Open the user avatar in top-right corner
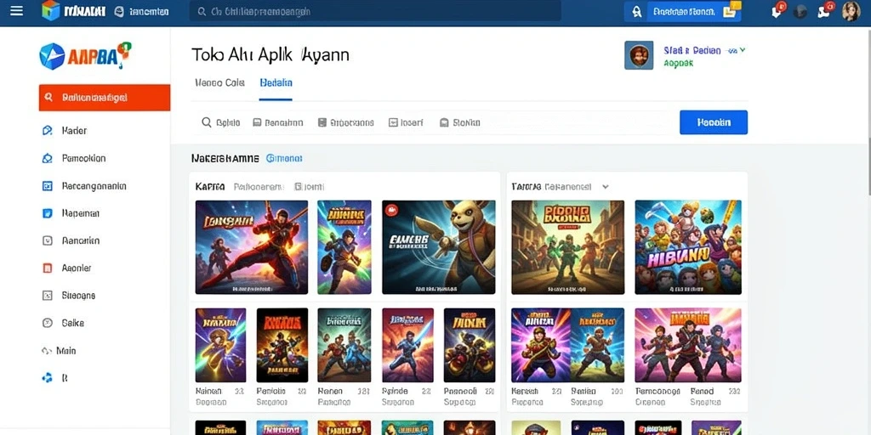This screenshot has height=435, width=871. pos(851,11)
